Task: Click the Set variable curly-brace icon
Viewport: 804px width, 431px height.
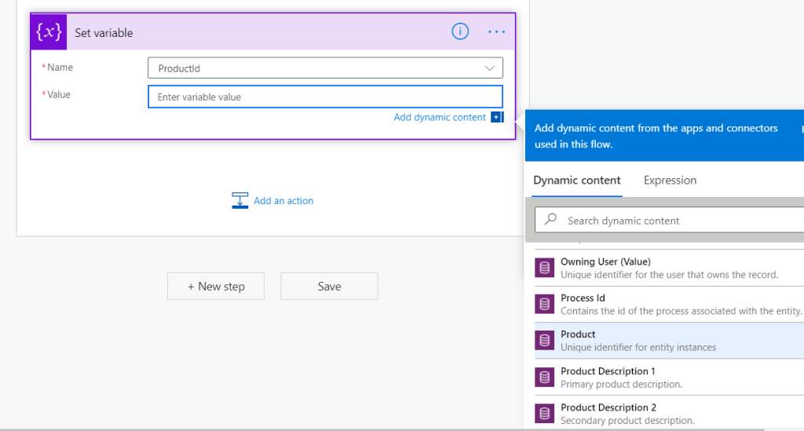Action: click(x=49, y=32)
